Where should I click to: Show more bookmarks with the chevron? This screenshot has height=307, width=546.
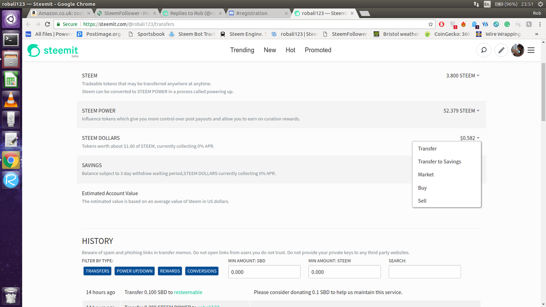[x=536, y=34]
